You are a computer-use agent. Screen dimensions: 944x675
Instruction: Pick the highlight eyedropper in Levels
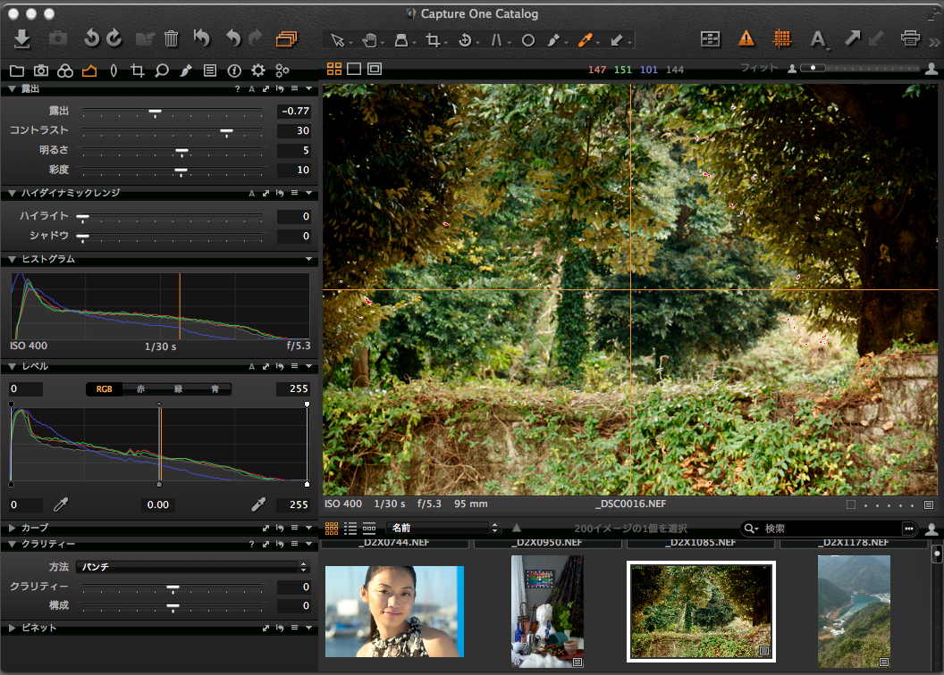[x=257, y=504]
